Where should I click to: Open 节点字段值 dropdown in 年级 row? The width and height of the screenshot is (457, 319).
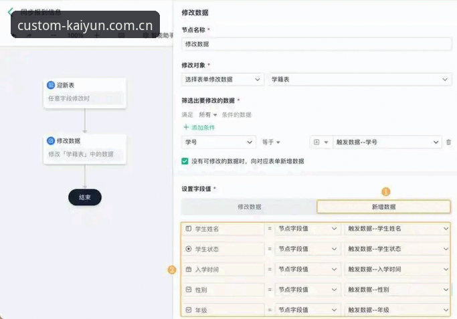[x=308, y=310]
